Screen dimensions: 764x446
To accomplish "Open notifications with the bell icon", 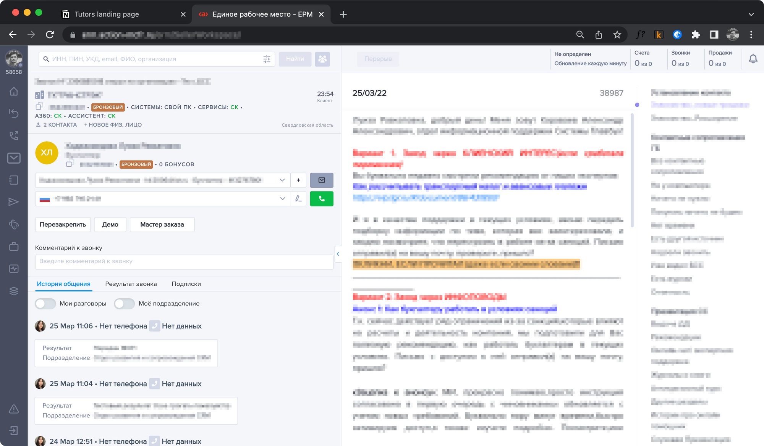I will click(753, 59).
